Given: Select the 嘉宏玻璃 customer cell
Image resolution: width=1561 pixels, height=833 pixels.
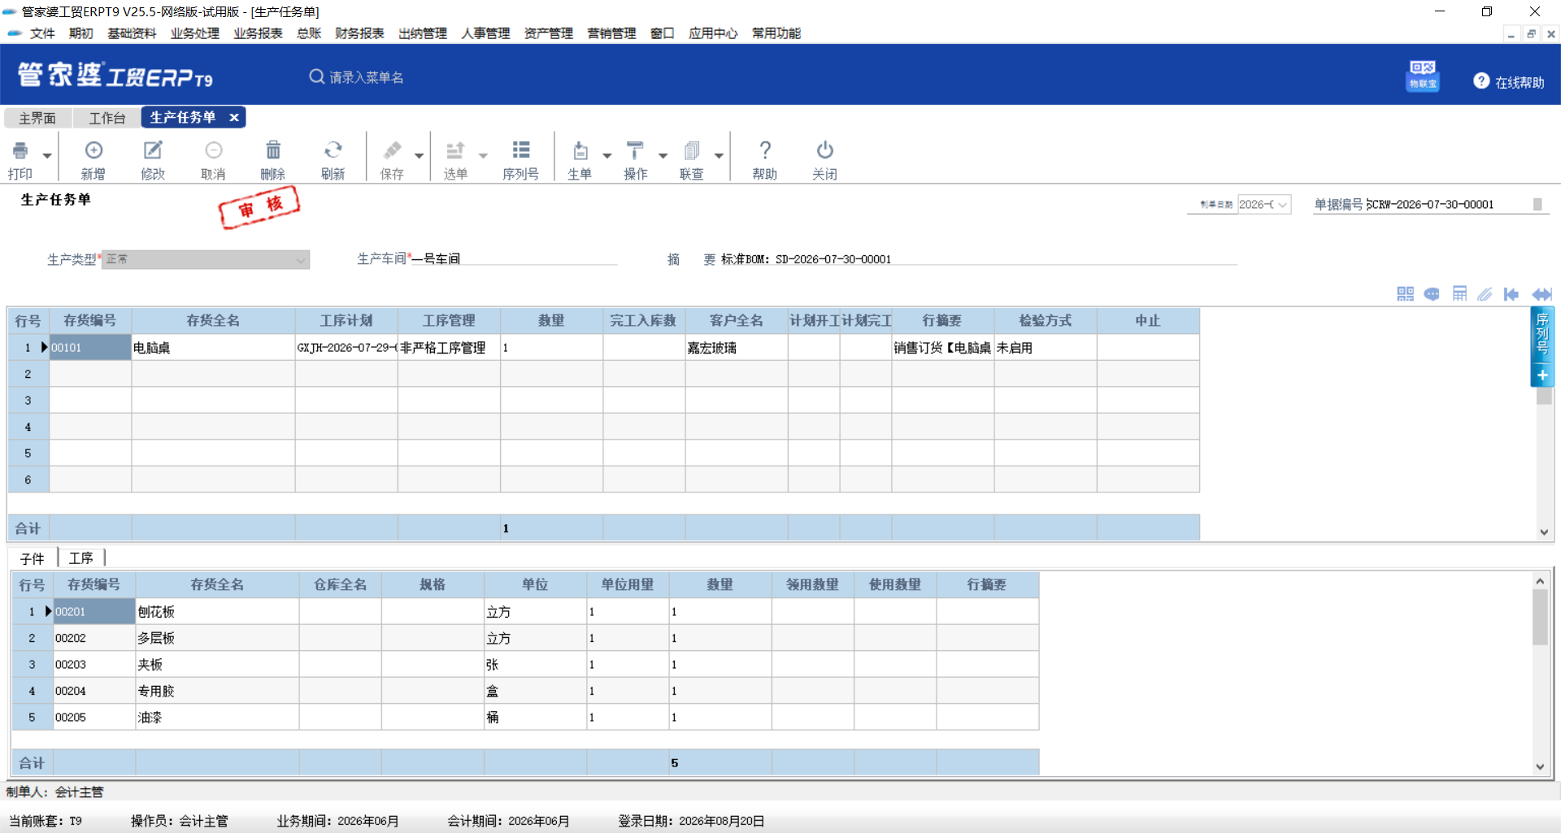Looking at the screenshot, I should pos(737,348).
